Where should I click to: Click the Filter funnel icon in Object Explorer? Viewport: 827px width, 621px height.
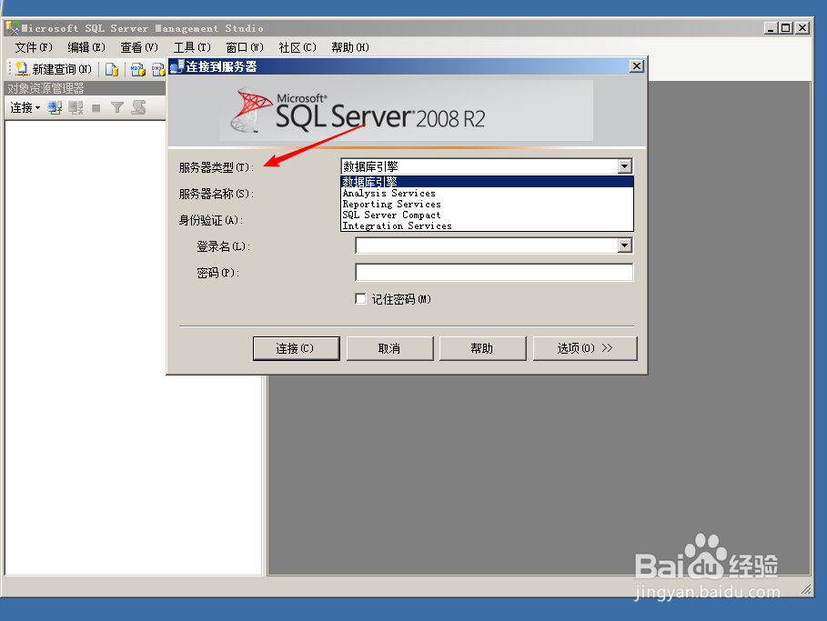[117, 108]
